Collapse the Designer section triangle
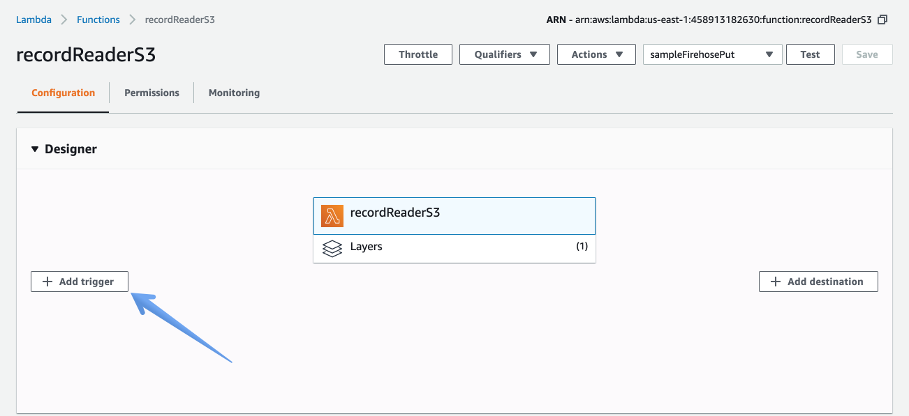909x416 pixels. pyautogui.click(x=35, y=149)
